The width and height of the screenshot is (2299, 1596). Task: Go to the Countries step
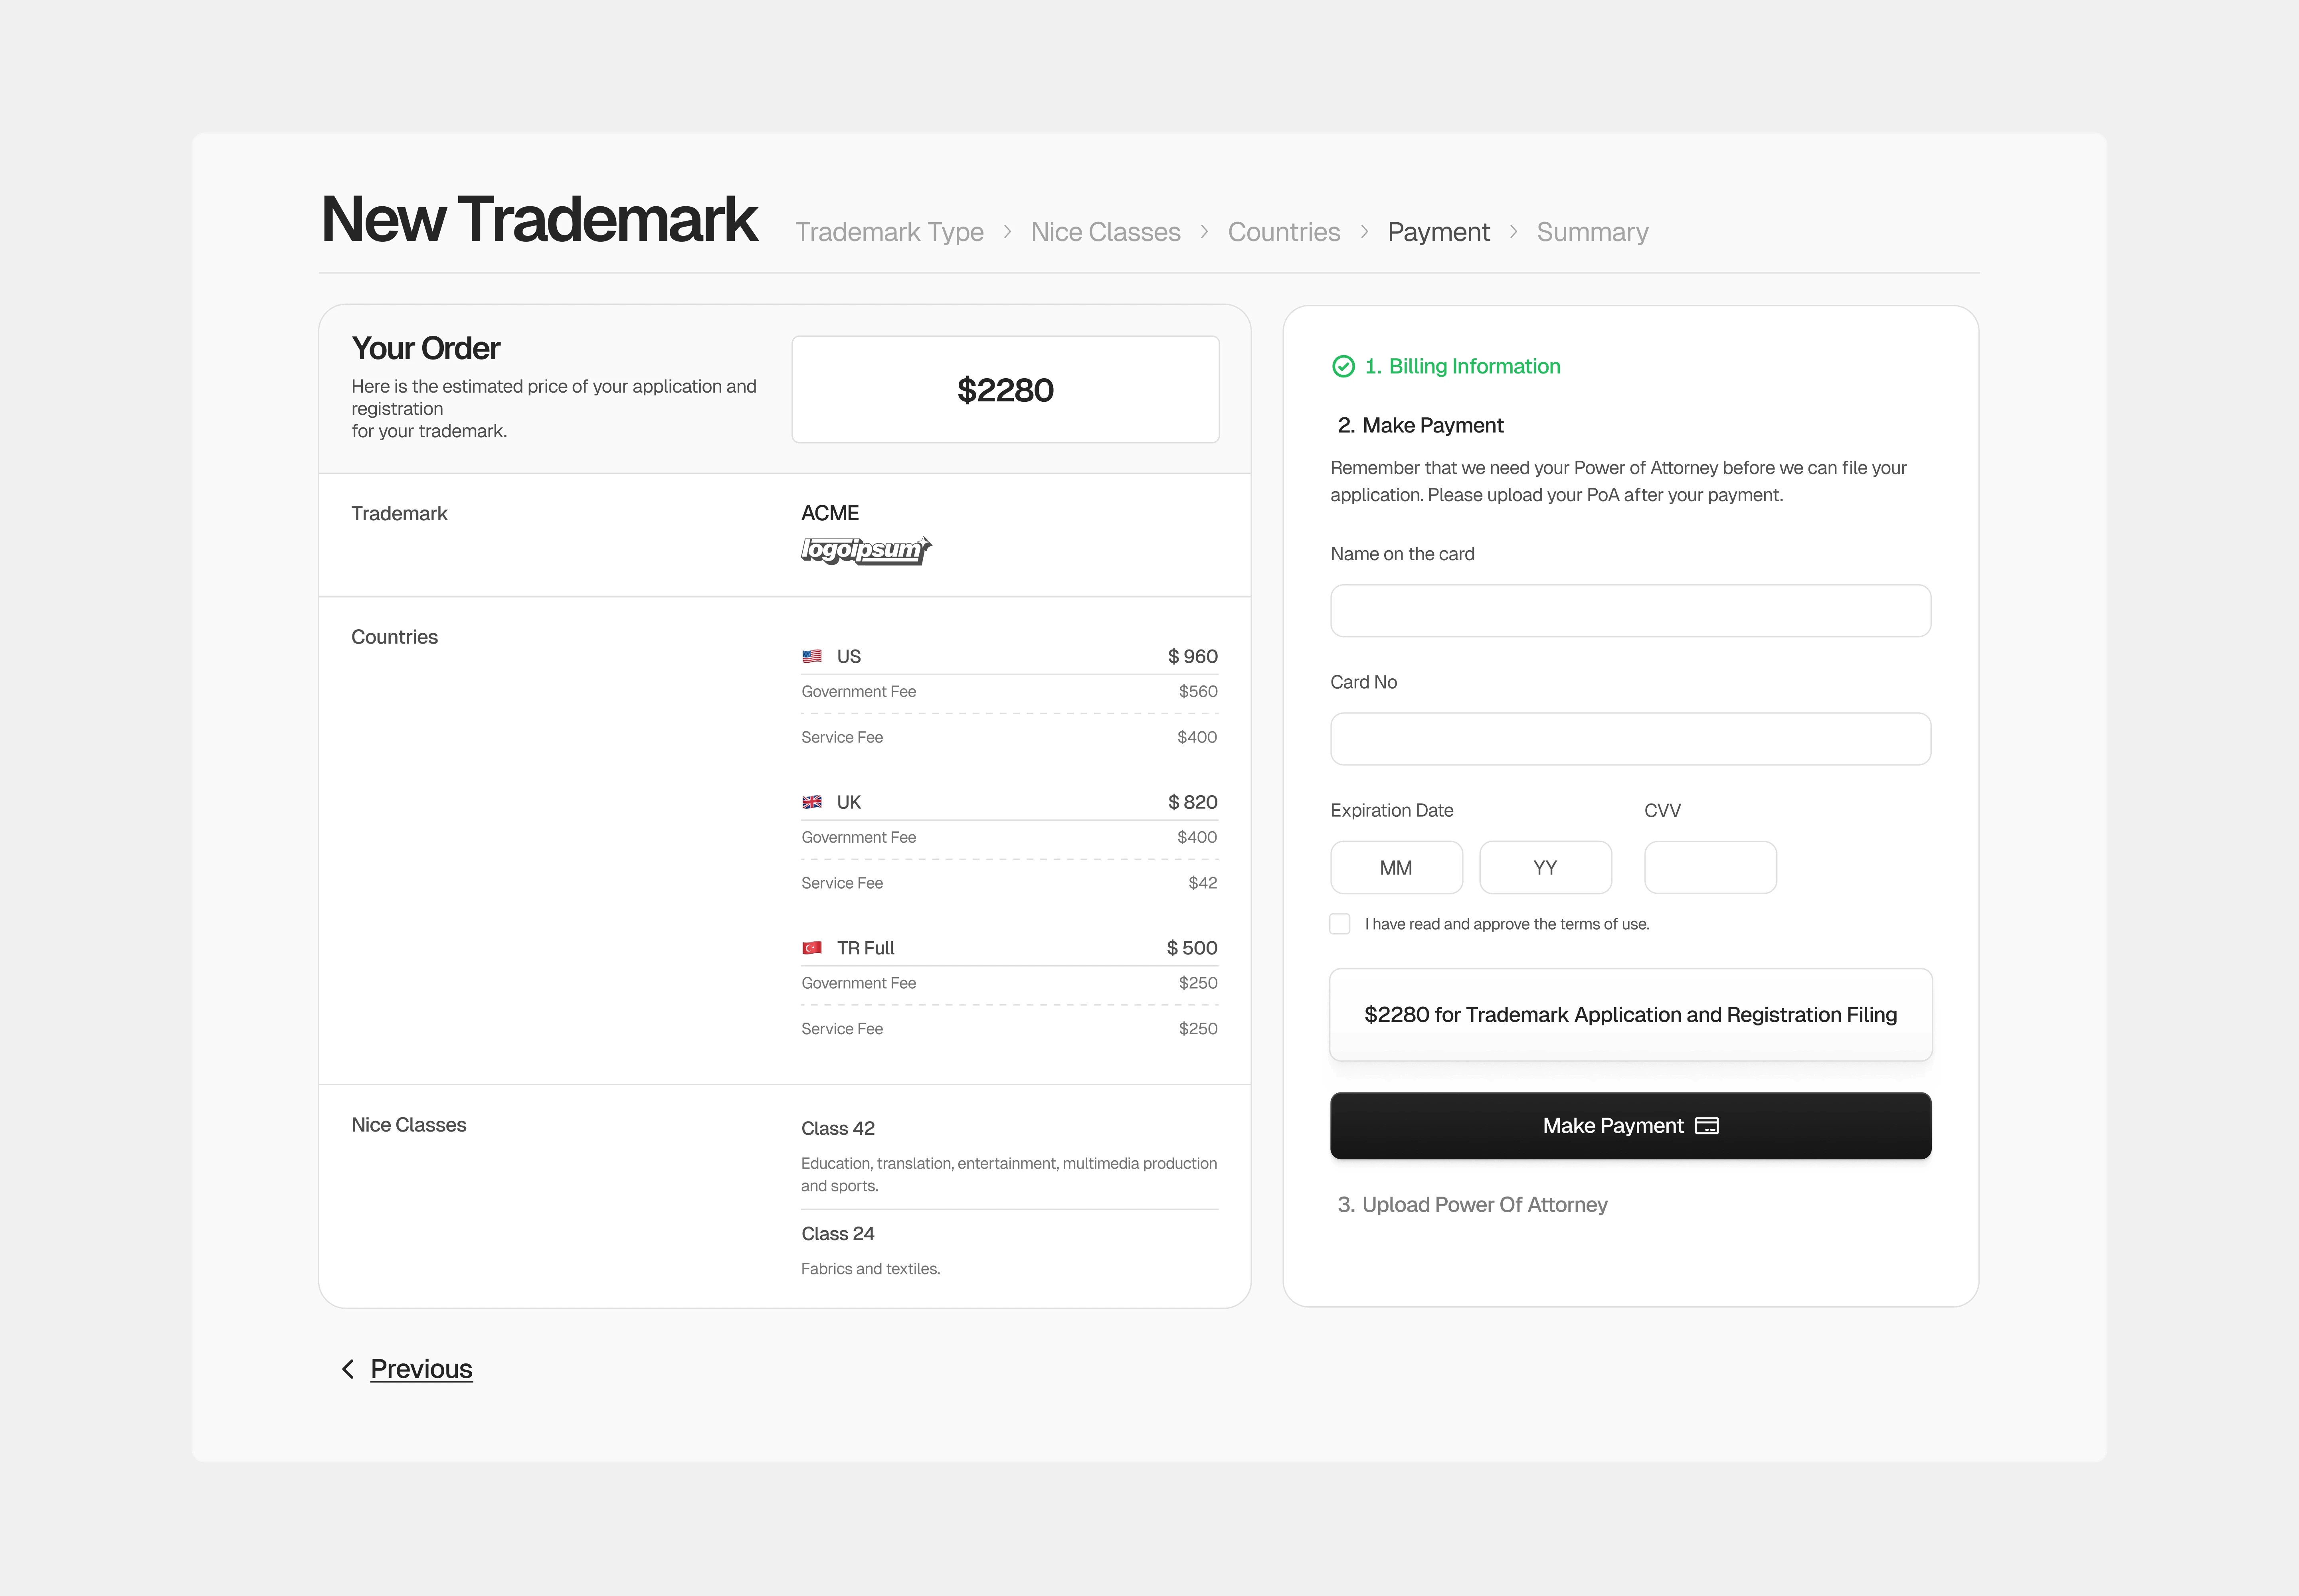(1284, 232)
